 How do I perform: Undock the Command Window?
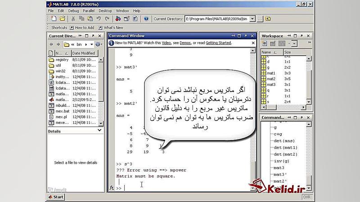click(246, 36)
